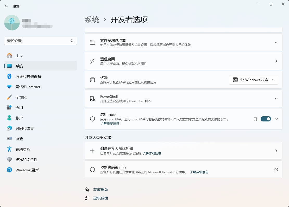The height and width of the screenshot is (207, 289).
Task: Focus the 查找设置 search box
Action: [x=41, y=41]
